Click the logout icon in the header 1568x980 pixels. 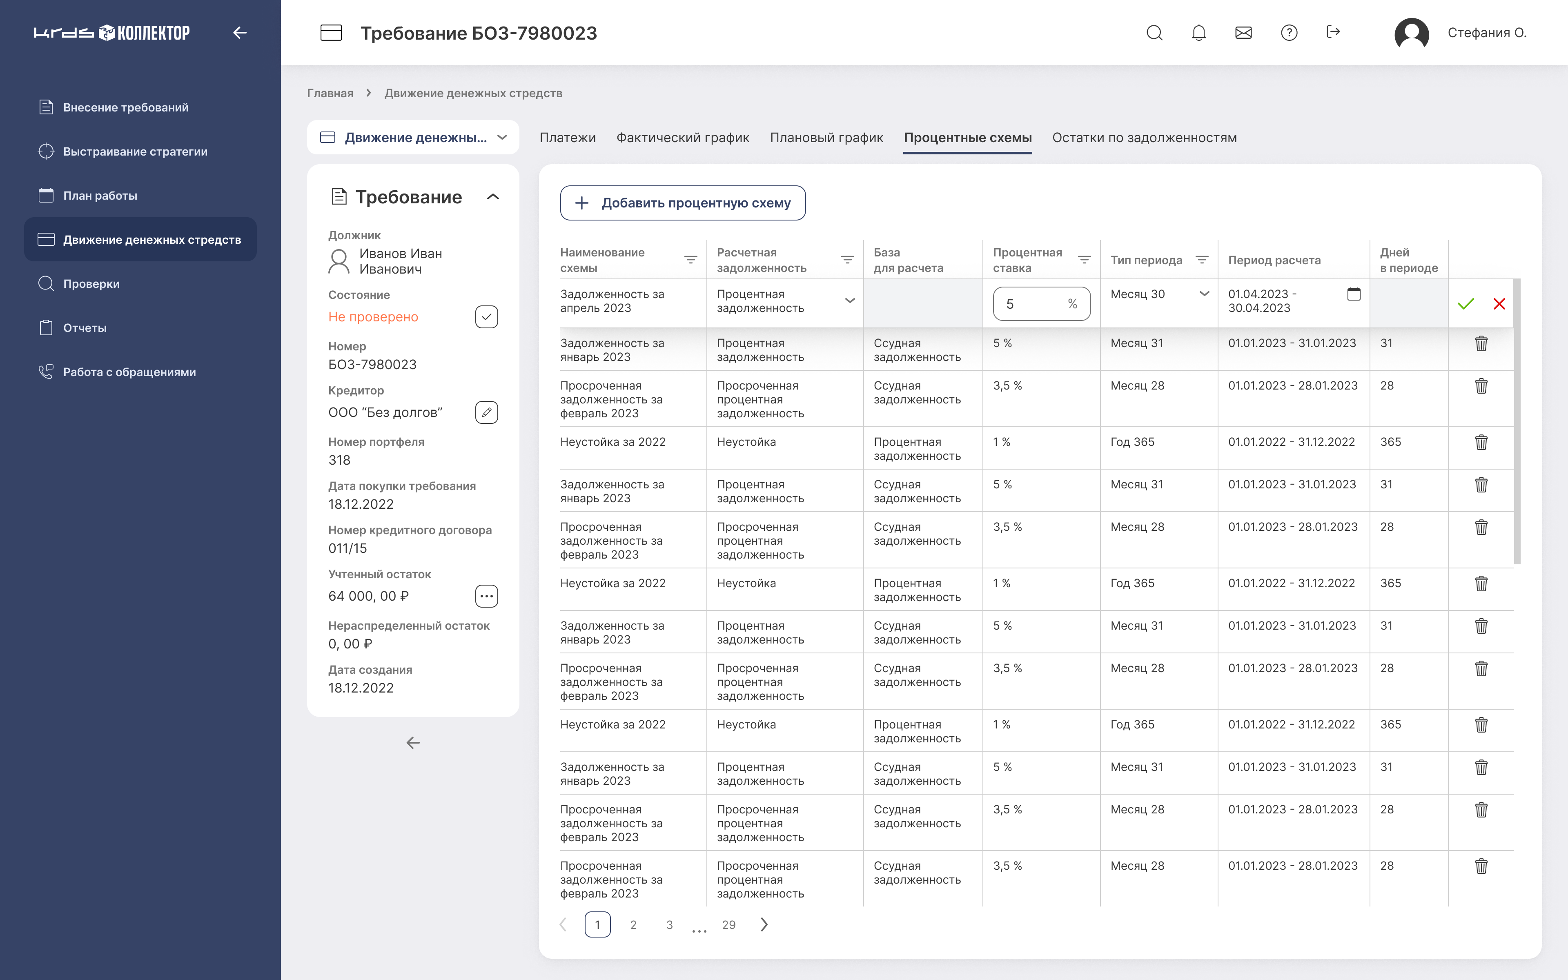1333,32
